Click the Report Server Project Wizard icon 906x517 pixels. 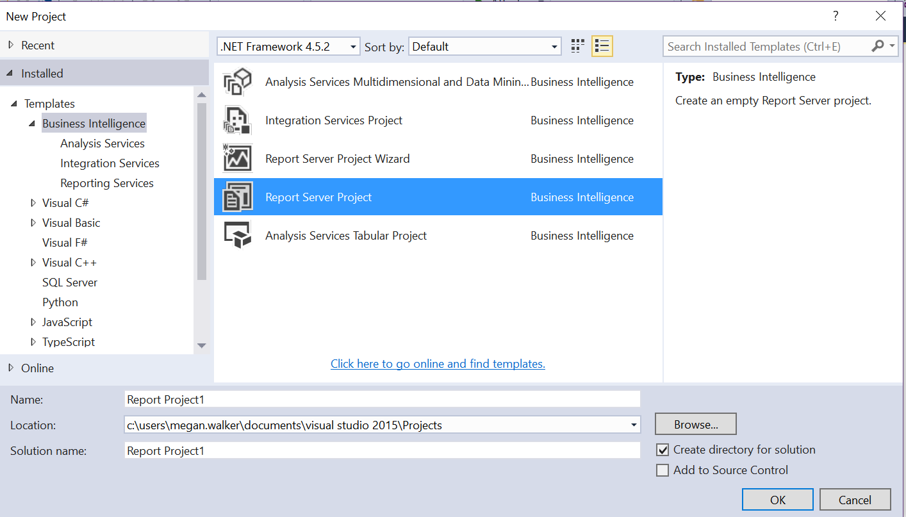pyautogui.click(x=237, y=159)
